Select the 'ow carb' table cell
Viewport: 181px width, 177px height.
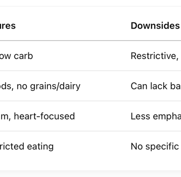(x=16, y=56)
